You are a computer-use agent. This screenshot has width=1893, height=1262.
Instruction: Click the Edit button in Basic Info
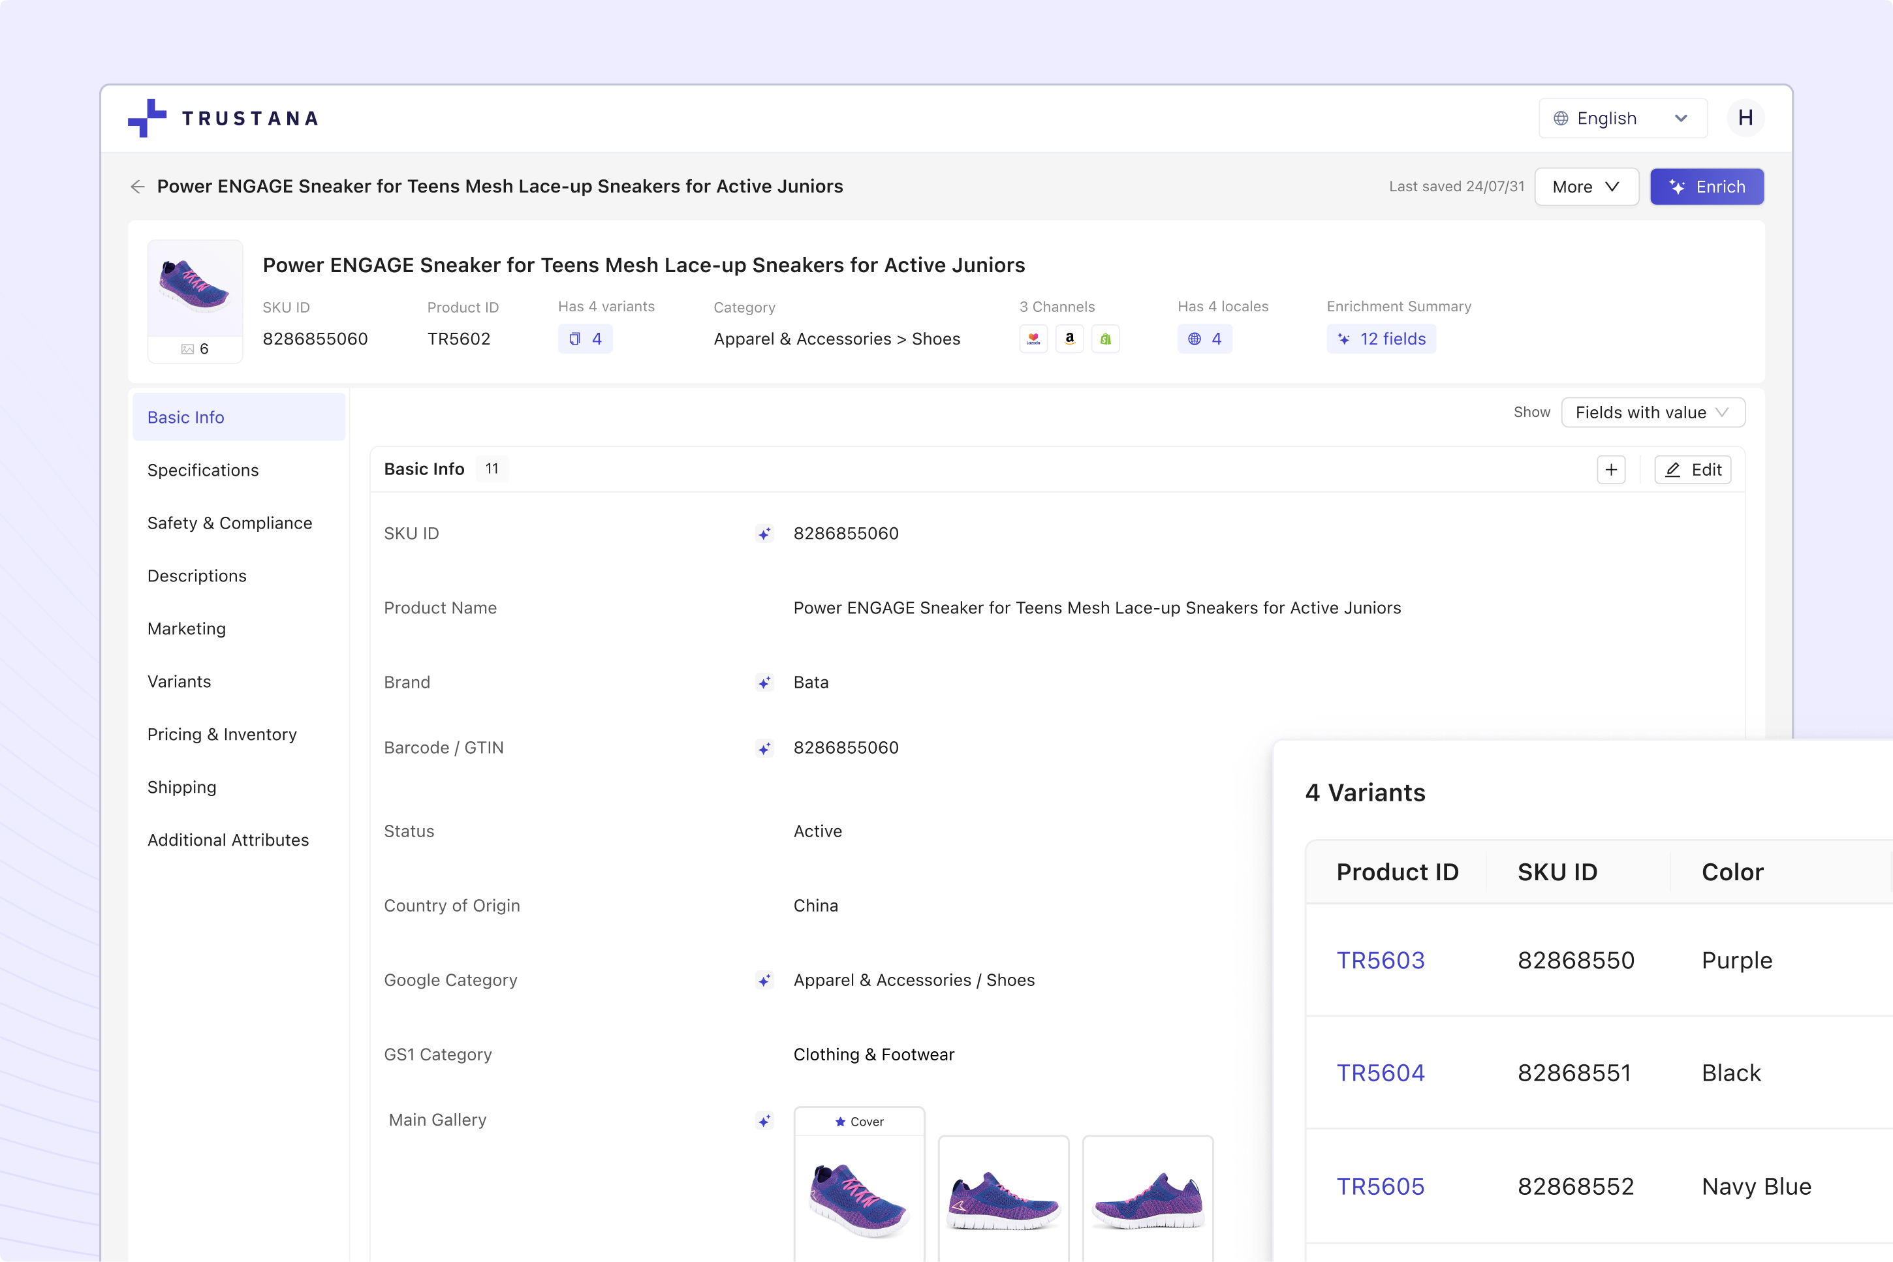(x=1692, y=469)
